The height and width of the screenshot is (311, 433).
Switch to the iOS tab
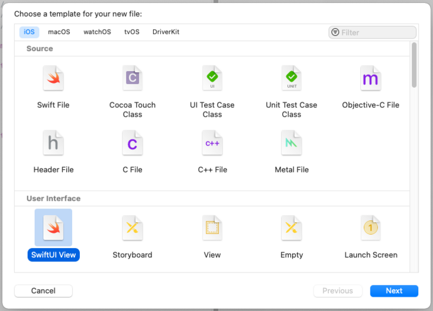[x=29, y=32]
